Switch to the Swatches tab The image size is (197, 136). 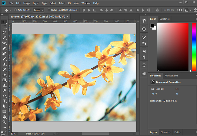(165, 19)
